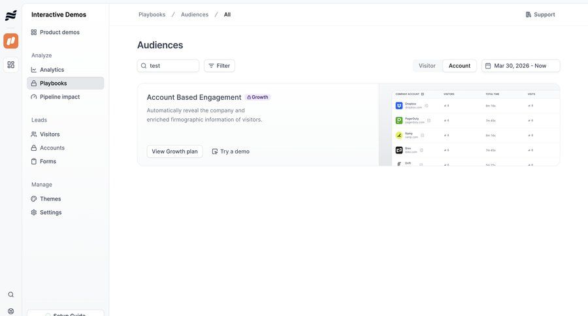Click the calendar icon in the date range

point(488,65)
